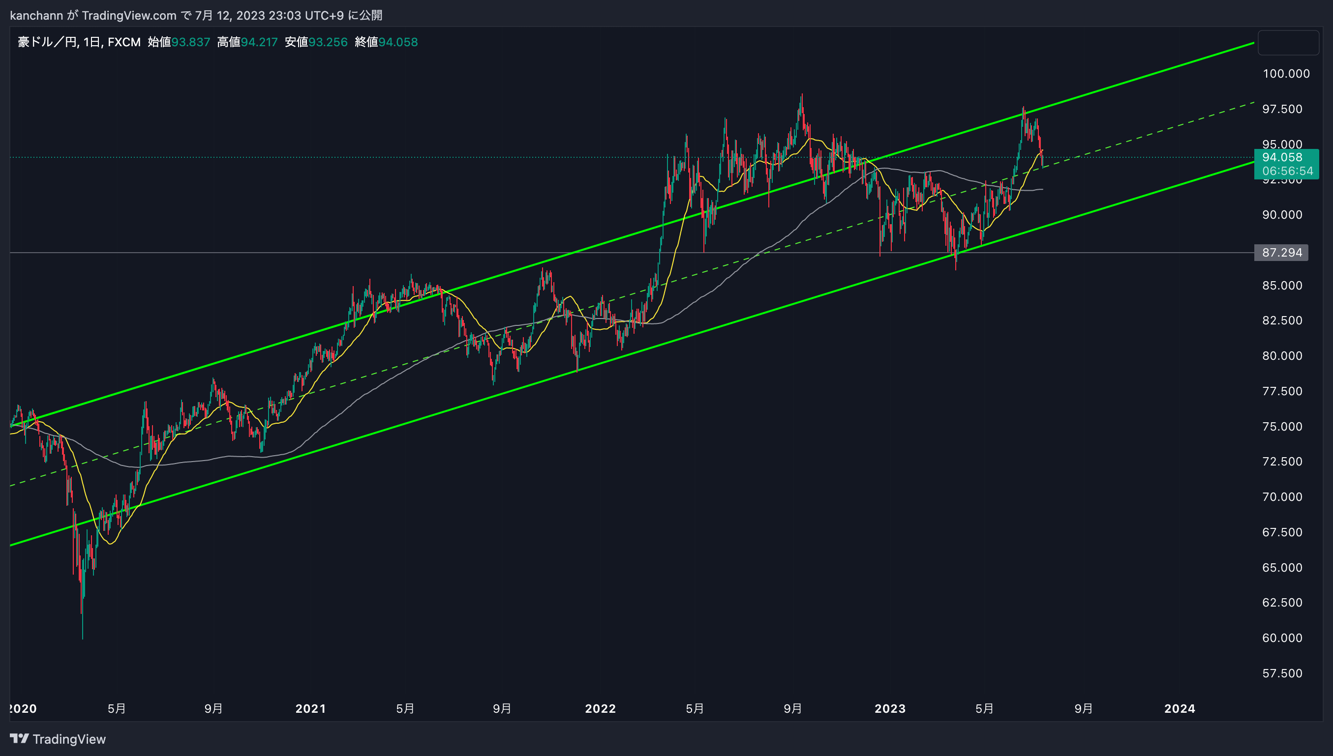Click the 100.000 price axis label
The image size is (1333, 756).
[x=1286, y=74]
